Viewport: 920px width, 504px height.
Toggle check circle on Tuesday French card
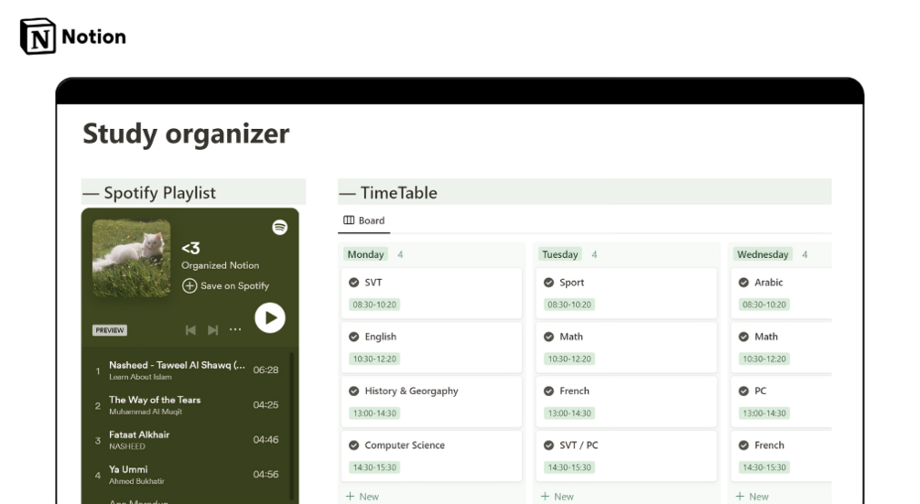tap(548, 391)
